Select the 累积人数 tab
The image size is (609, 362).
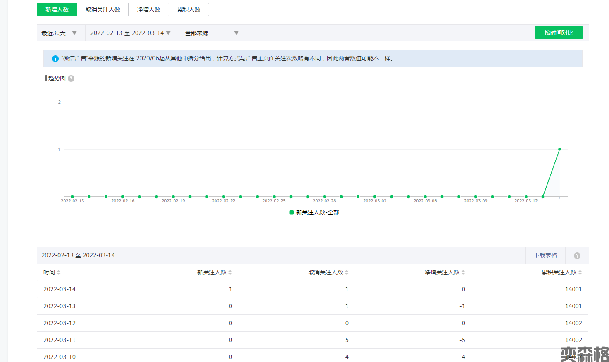pos(189,10)
